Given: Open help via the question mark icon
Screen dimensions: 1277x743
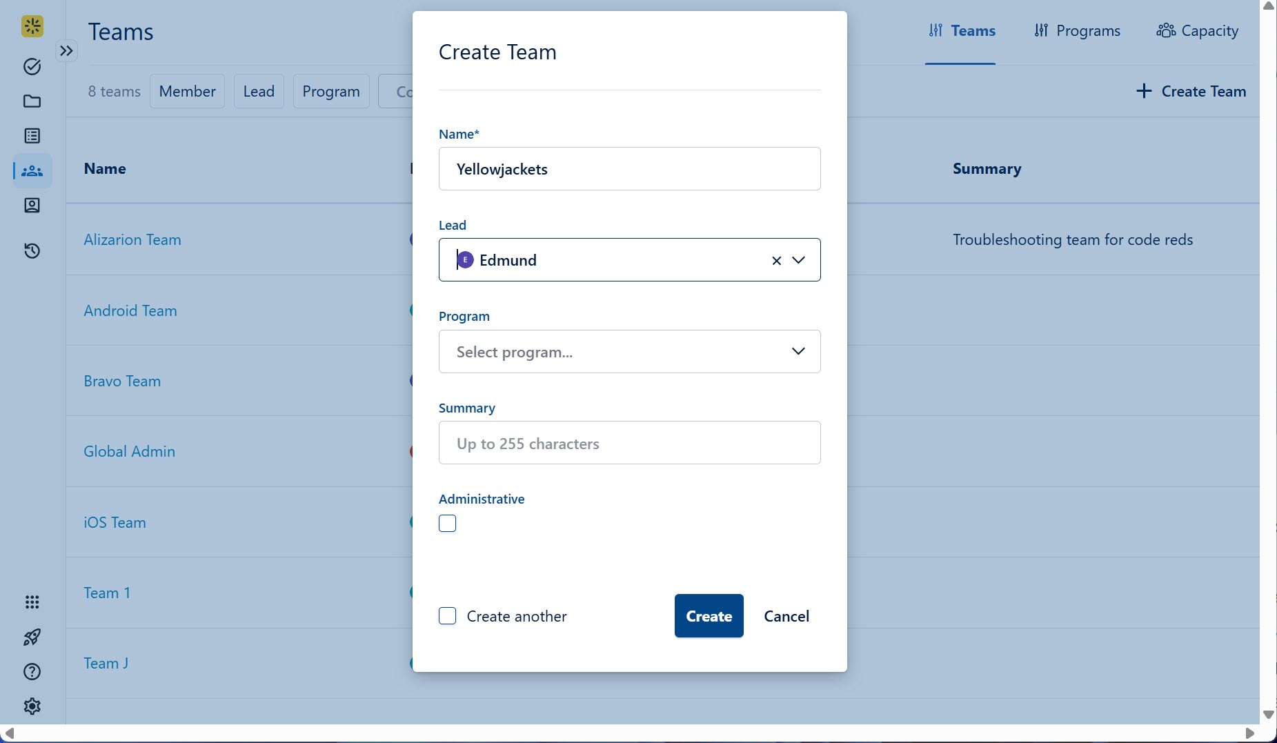Looking at the screenshot, I should pos(32,671).
